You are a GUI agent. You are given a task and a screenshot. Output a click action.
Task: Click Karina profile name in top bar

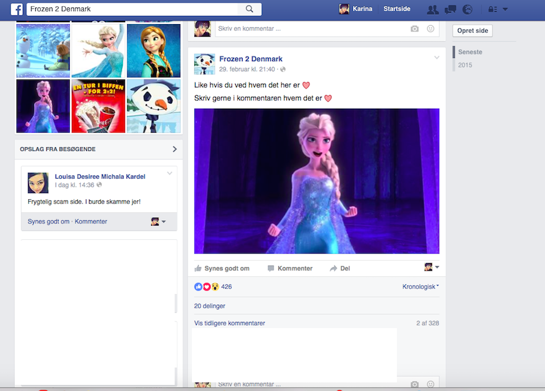(362, 9)
